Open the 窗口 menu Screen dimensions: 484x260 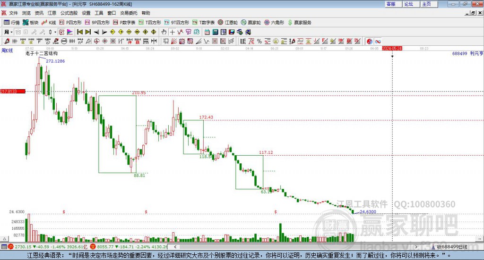(x=112, y=13)
